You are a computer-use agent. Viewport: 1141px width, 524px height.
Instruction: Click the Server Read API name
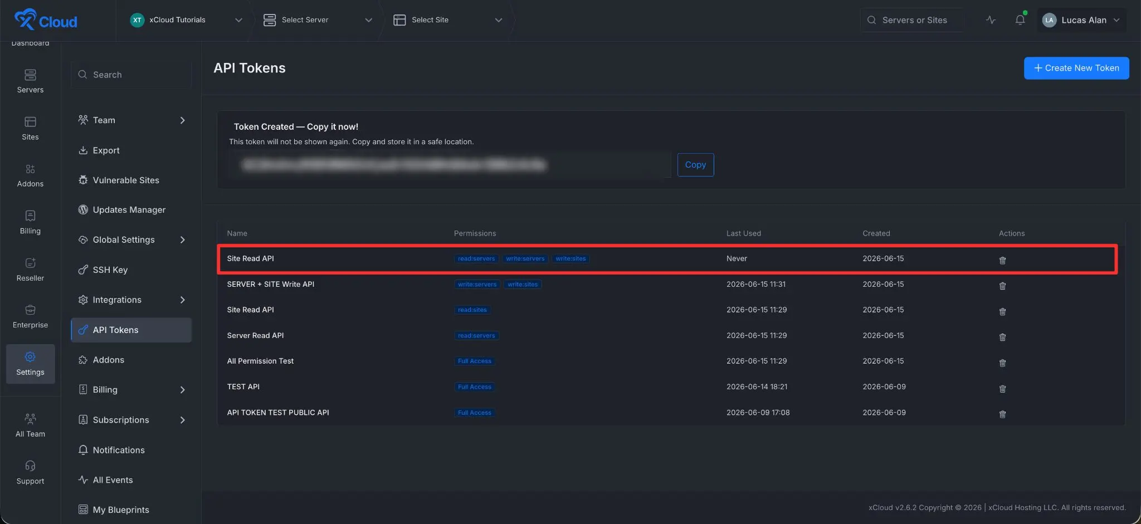pyautogui.click(x=255, y=336)
